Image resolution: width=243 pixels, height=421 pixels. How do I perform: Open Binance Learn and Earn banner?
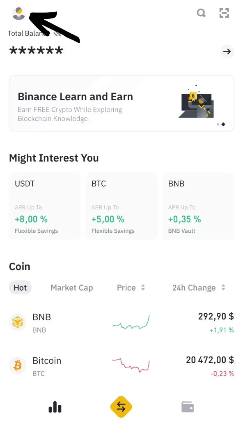click(121, 103)
